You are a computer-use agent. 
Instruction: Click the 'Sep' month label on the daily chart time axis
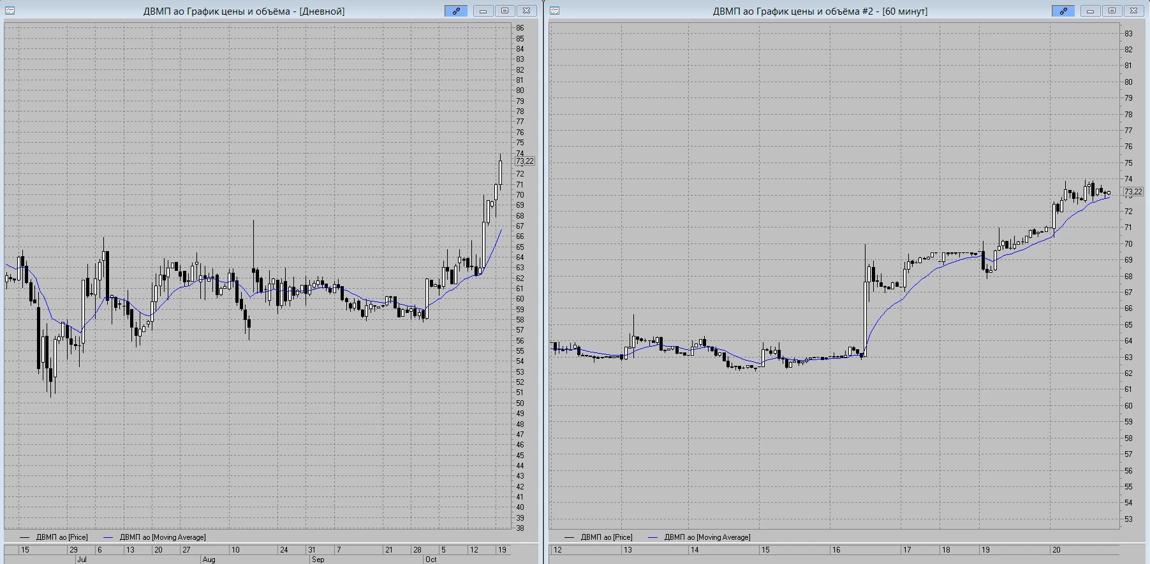[318, 560]
